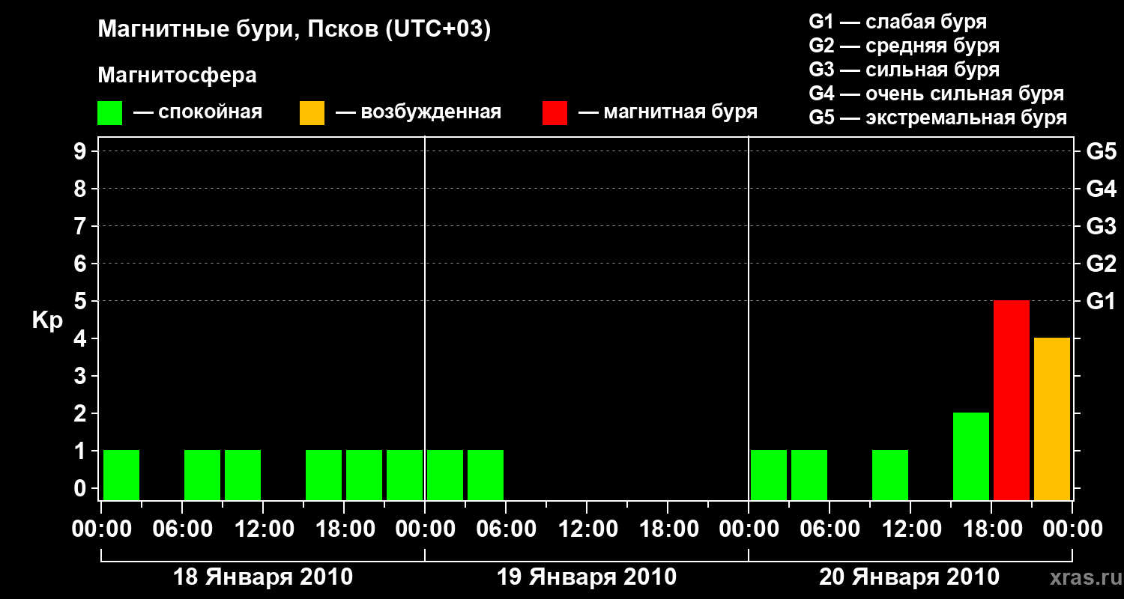The width and height of the screenshot is (1124, 599).
Task: Click the '— спокойная' legend label
Action: (198, 112)
